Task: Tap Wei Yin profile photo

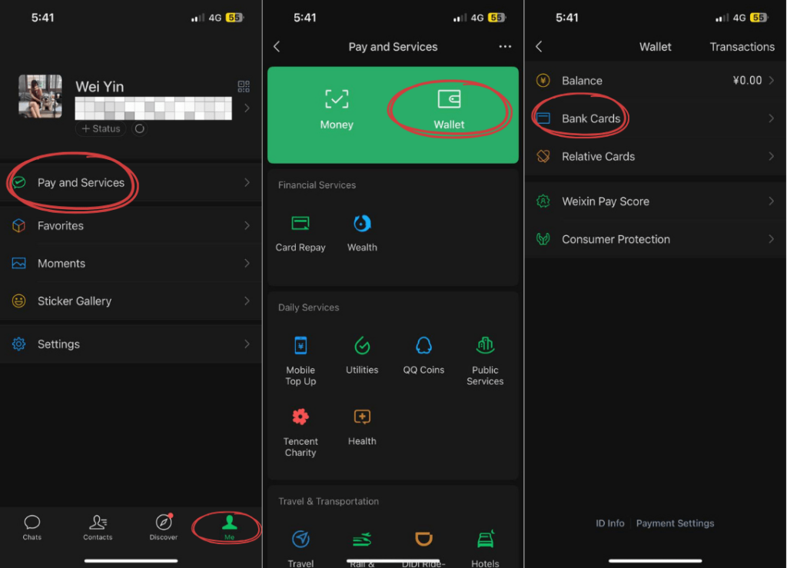Action: pyautogui.click(x=40, y=96)
